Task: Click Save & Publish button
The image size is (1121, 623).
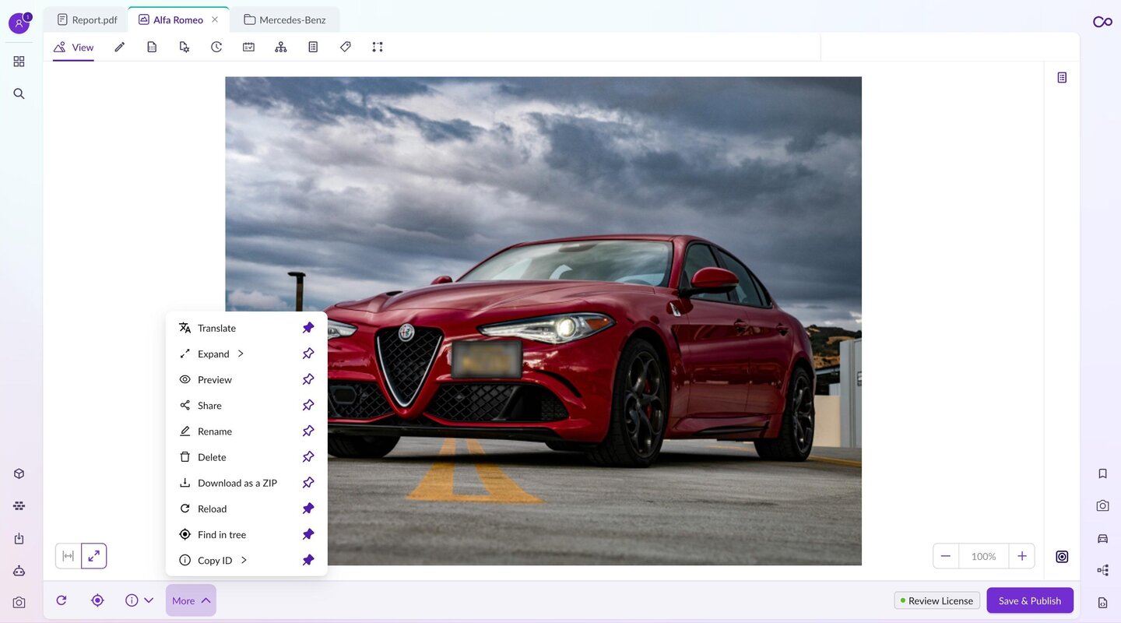Action: (x=1029, y=600)
